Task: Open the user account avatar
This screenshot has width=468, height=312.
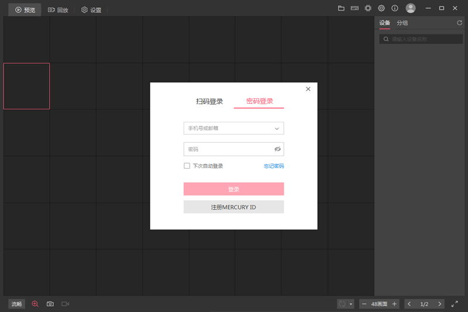Action: coord(411,8)
